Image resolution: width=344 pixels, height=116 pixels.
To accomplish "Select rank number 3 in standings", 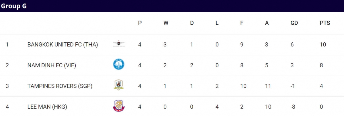I will (x=7, y=86).
